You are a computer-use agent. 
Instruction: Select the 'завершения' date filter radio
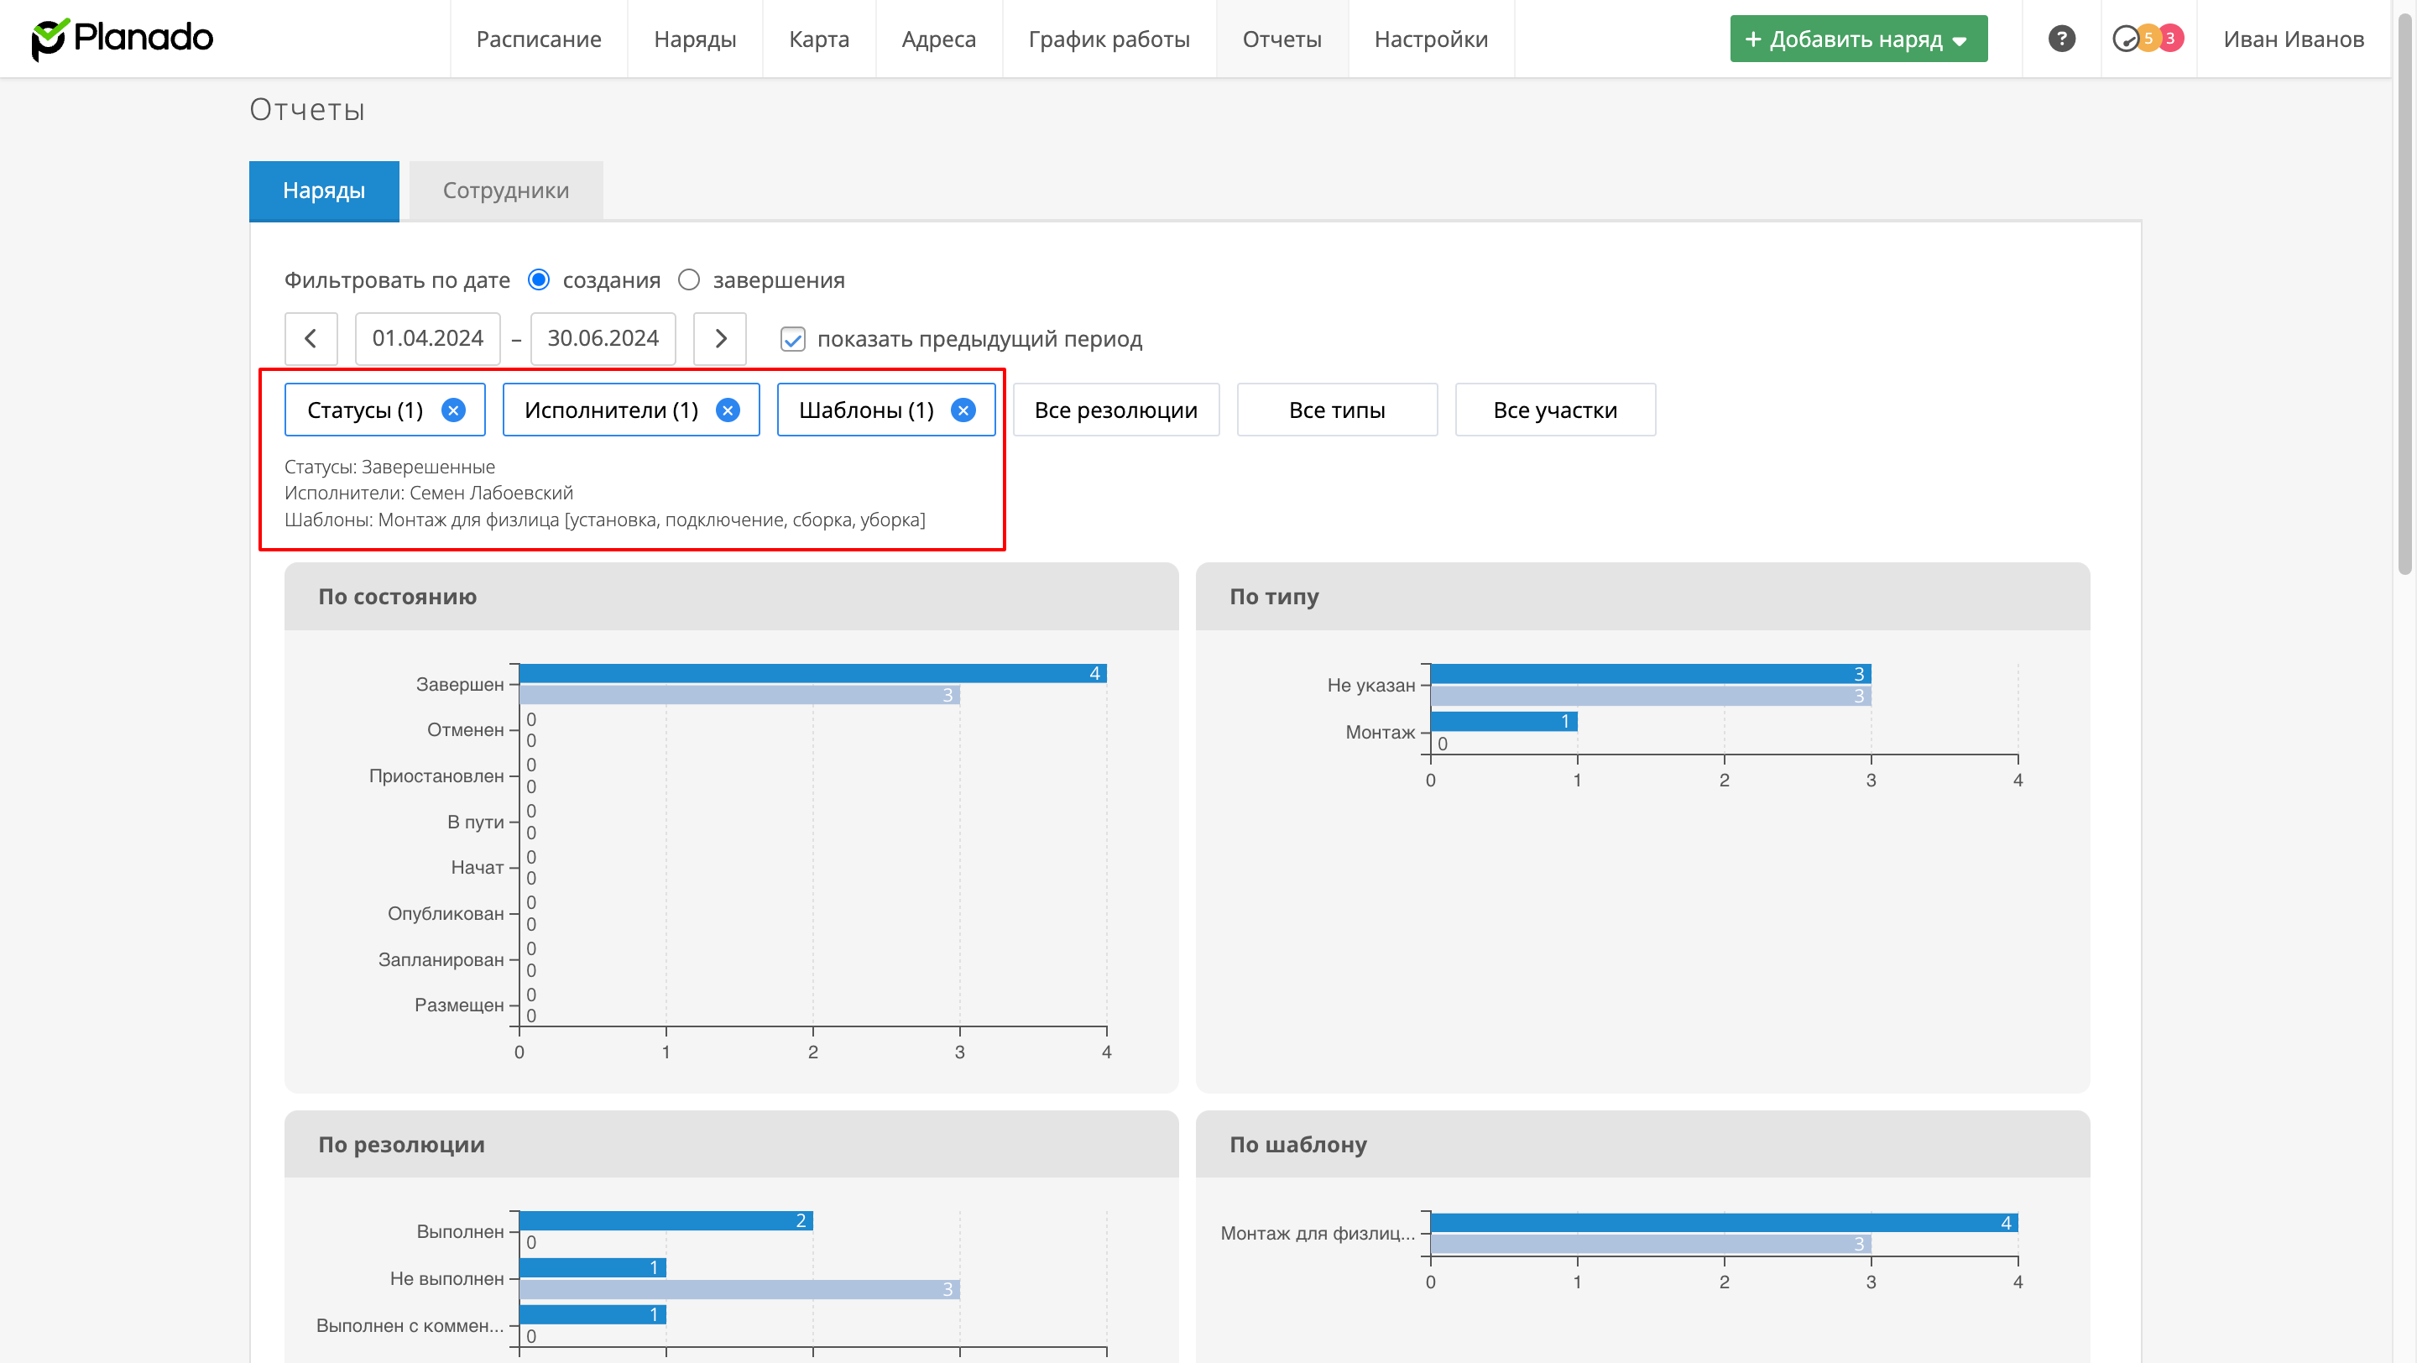(x=689, y=279)
